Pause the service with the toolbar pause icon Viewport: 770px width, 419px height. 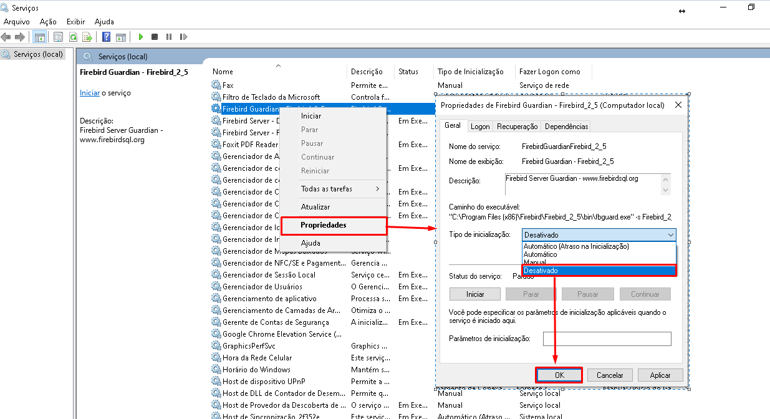click(x=169, y=37)
